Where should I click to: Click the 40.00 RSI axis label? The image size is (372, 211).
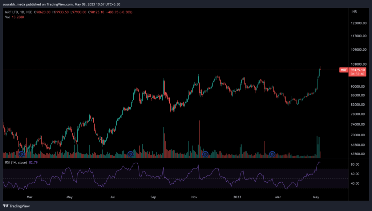[x=355, y=183]
